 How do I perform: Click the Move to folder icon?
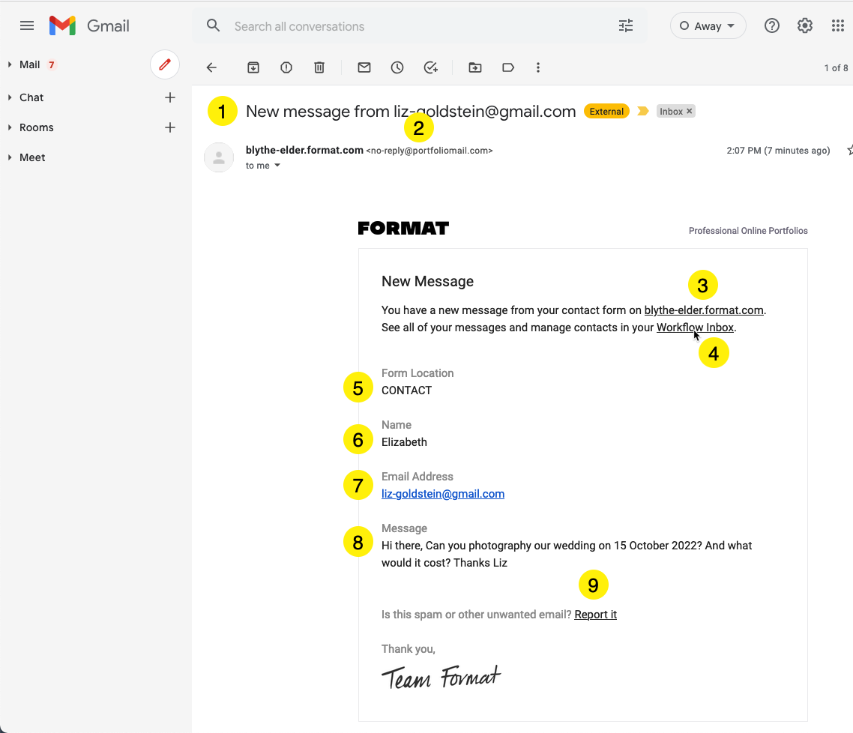coord(475,67)
